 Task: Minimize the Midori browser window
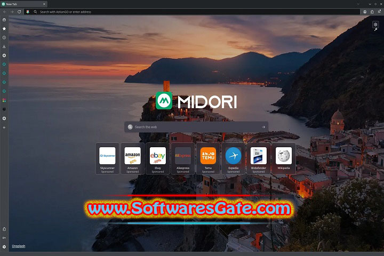coord(370,4)
